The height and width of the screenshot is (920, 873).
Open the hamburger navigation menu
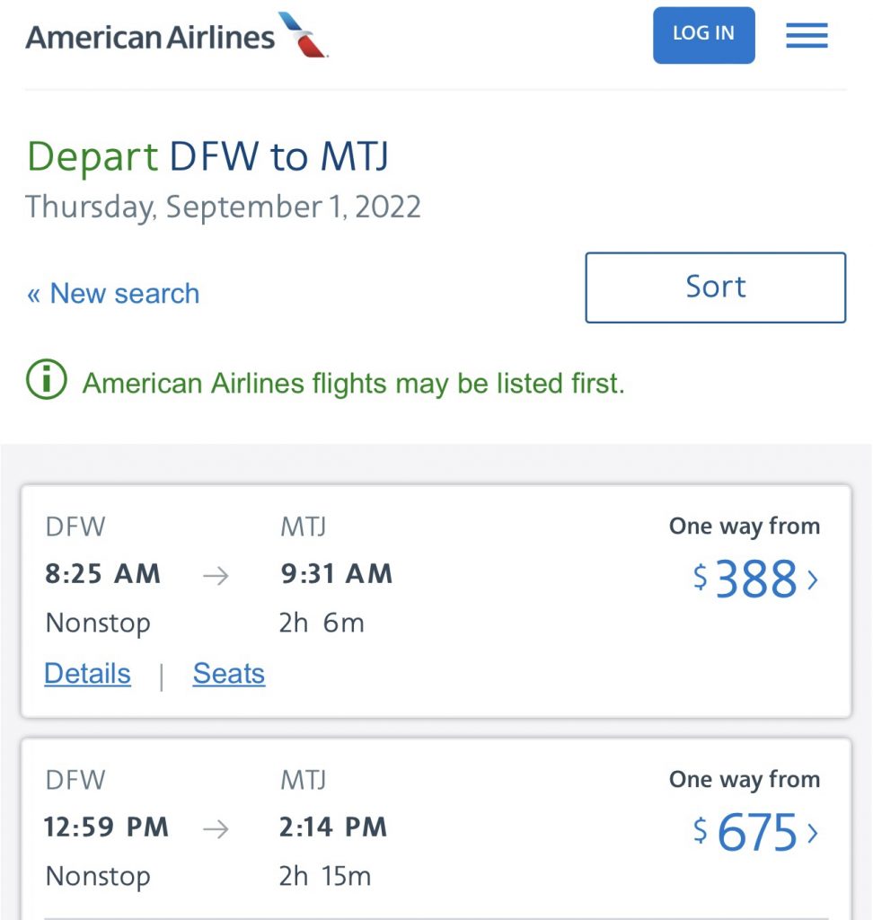point(807,36)
